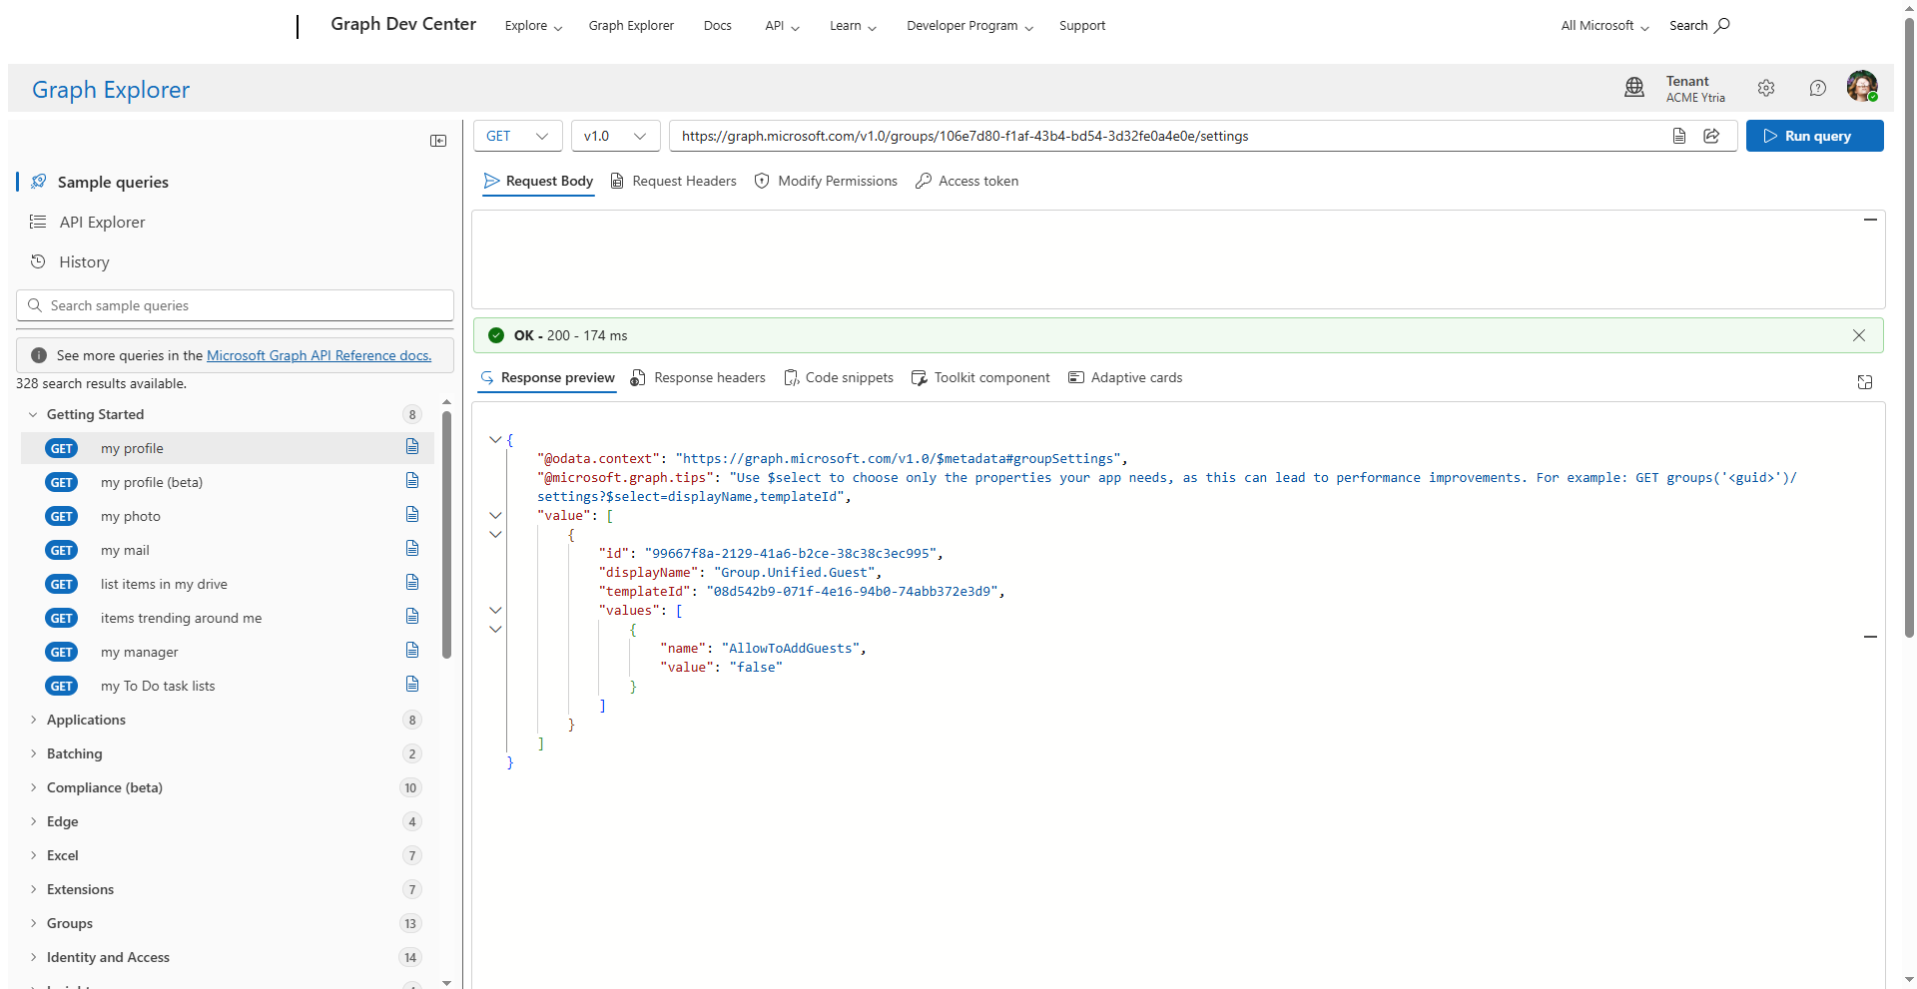Switch to the Request Headers tab
The height and width of the screenshot is (989, 1917).
[x=674, y=181]
